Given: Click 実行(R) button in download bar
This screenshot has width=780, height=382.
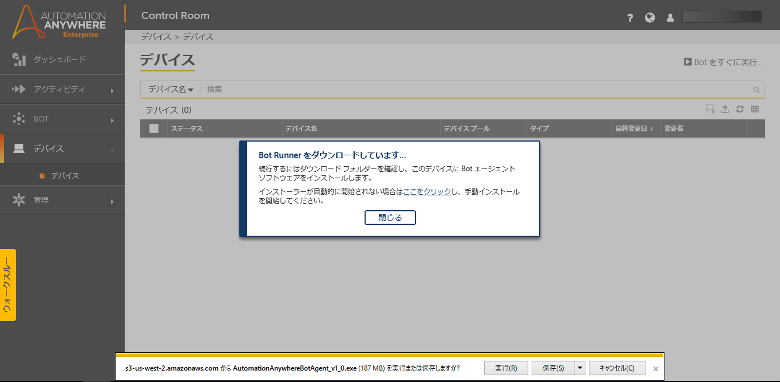Looking at the screenshot, I should [x=506, y=368].
